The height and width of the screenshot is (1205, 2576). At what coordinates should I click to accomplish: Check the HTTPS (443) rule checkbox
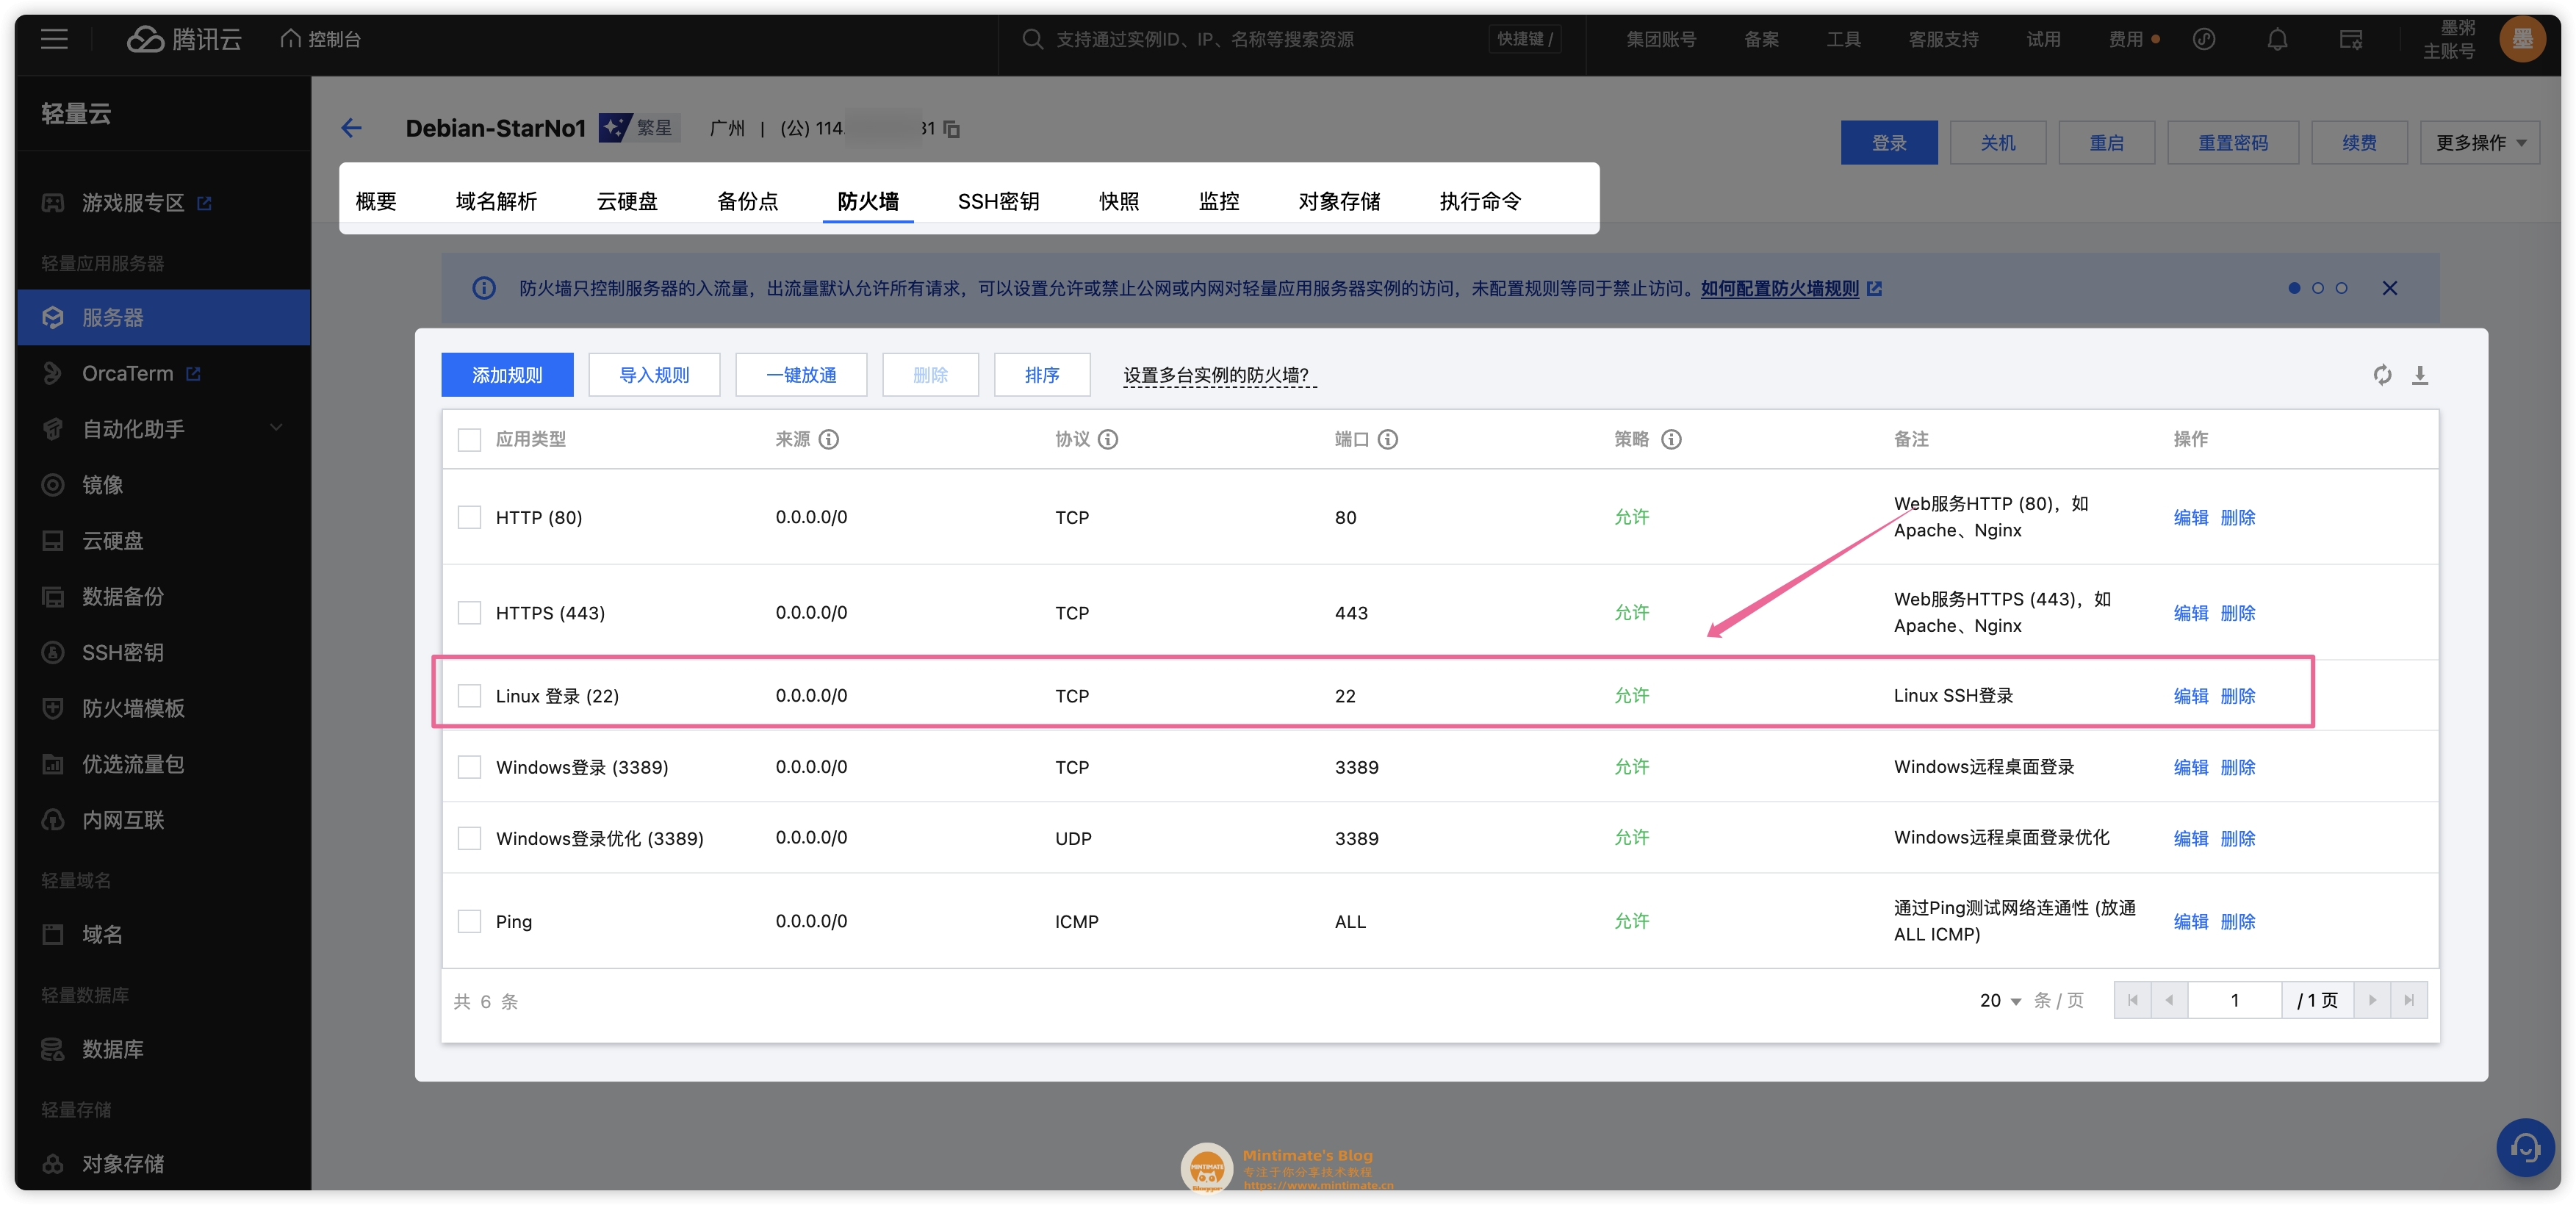tap(469, 612)
